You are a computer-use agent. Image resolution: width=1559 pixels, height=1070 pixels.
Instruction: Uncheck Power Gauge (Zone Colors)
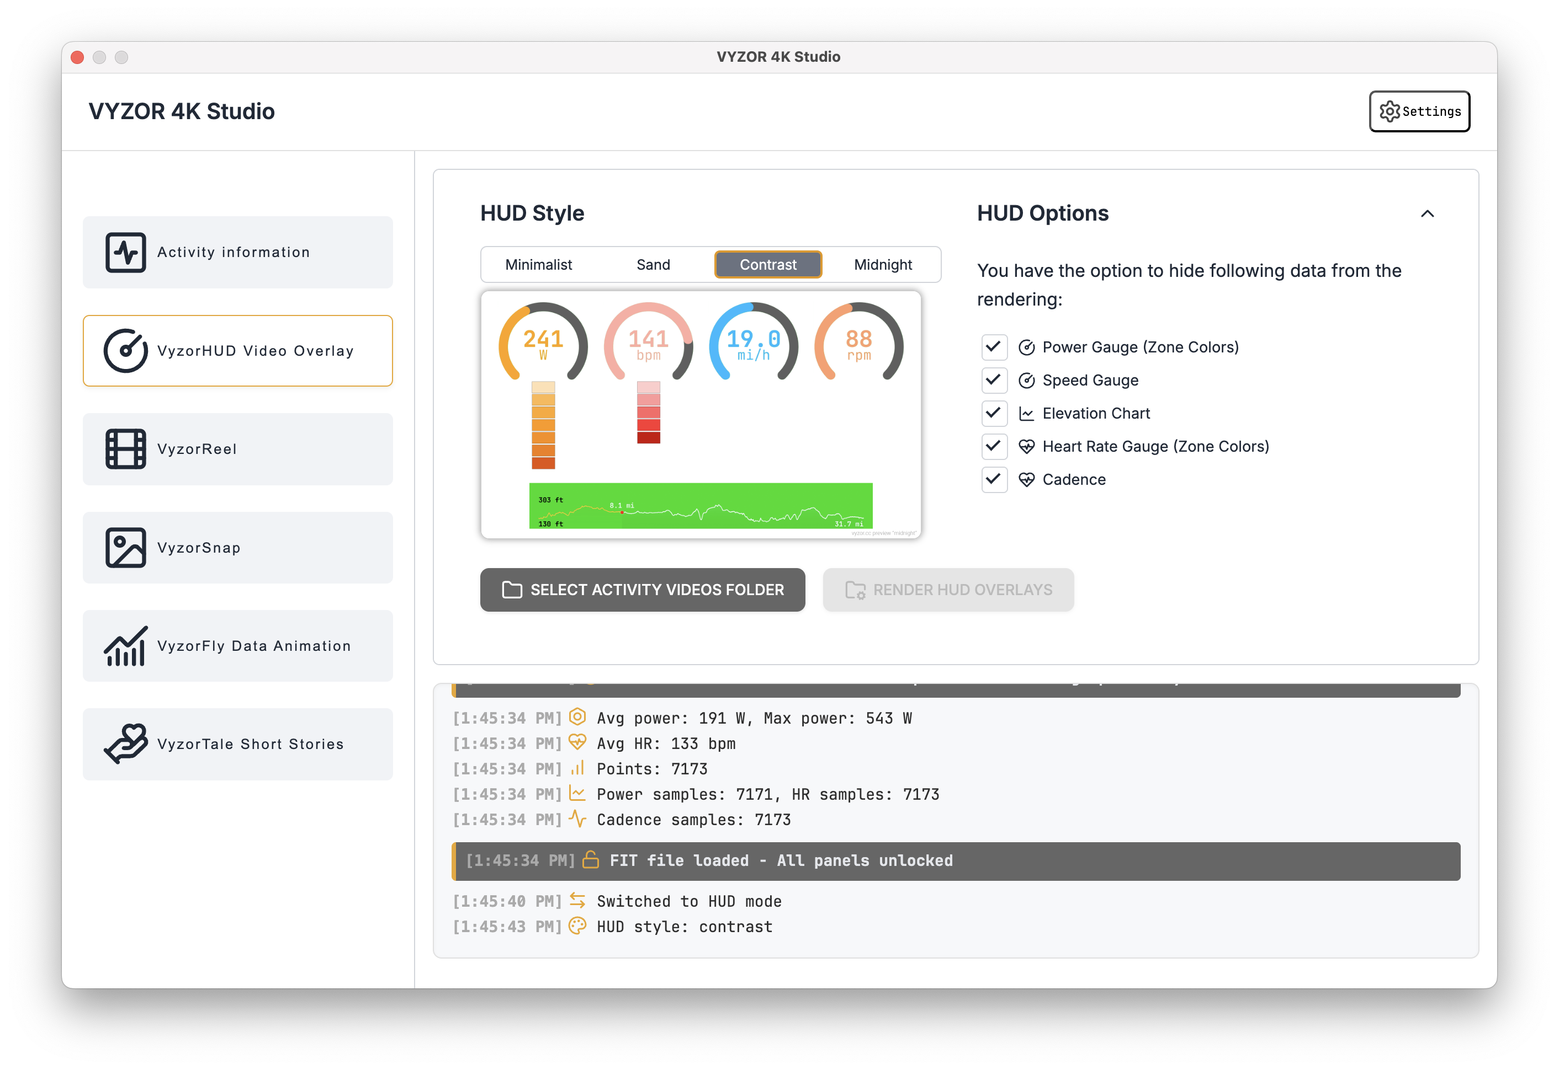point(994,347)
